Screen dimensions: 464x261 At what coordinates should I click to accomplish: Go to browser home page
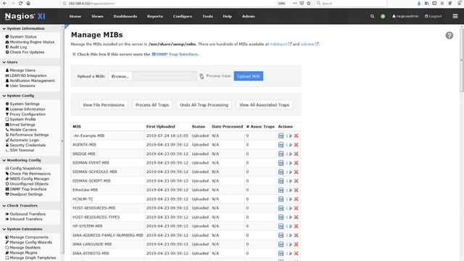28,3
